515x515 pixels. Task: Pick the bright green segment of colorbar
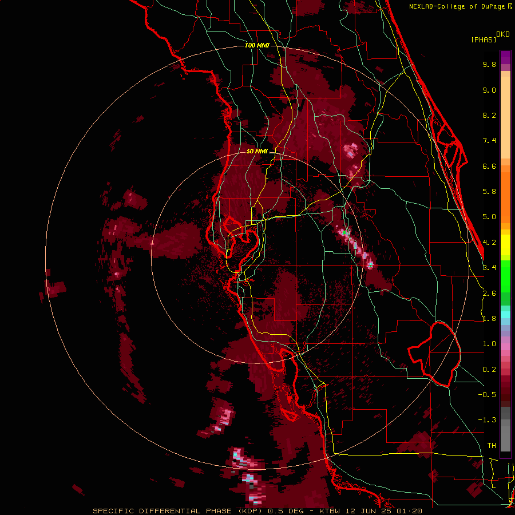(505, 276)
